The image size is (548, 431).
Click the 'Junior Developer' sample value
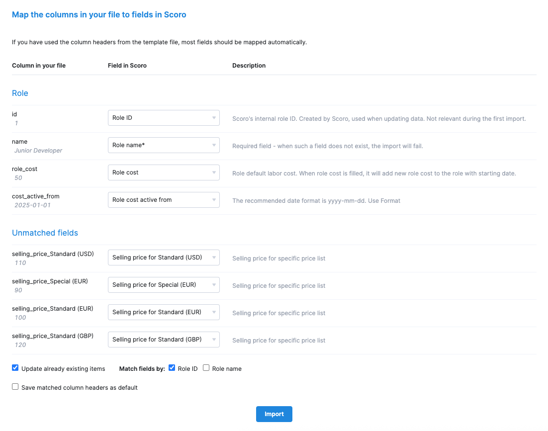pos(38,151)
